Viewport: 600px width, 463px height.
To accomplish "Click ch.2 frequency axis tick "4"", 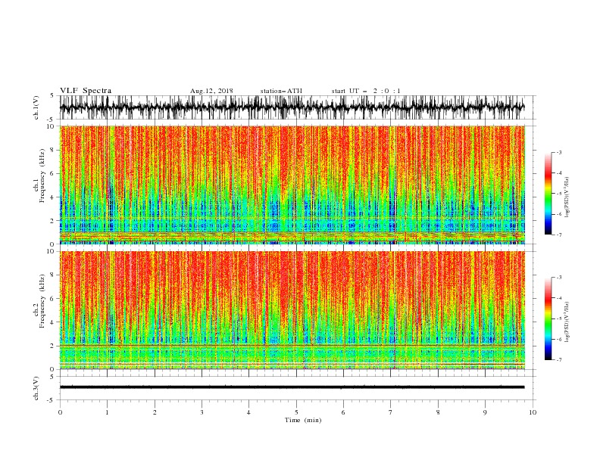I will (x=53, y=322).
